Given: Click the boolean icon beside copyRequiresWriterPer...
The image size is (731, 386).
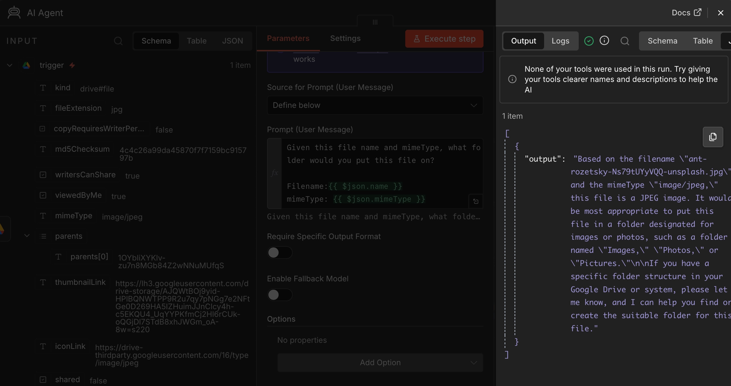Looking at the screenshot, I should [42, 129].
